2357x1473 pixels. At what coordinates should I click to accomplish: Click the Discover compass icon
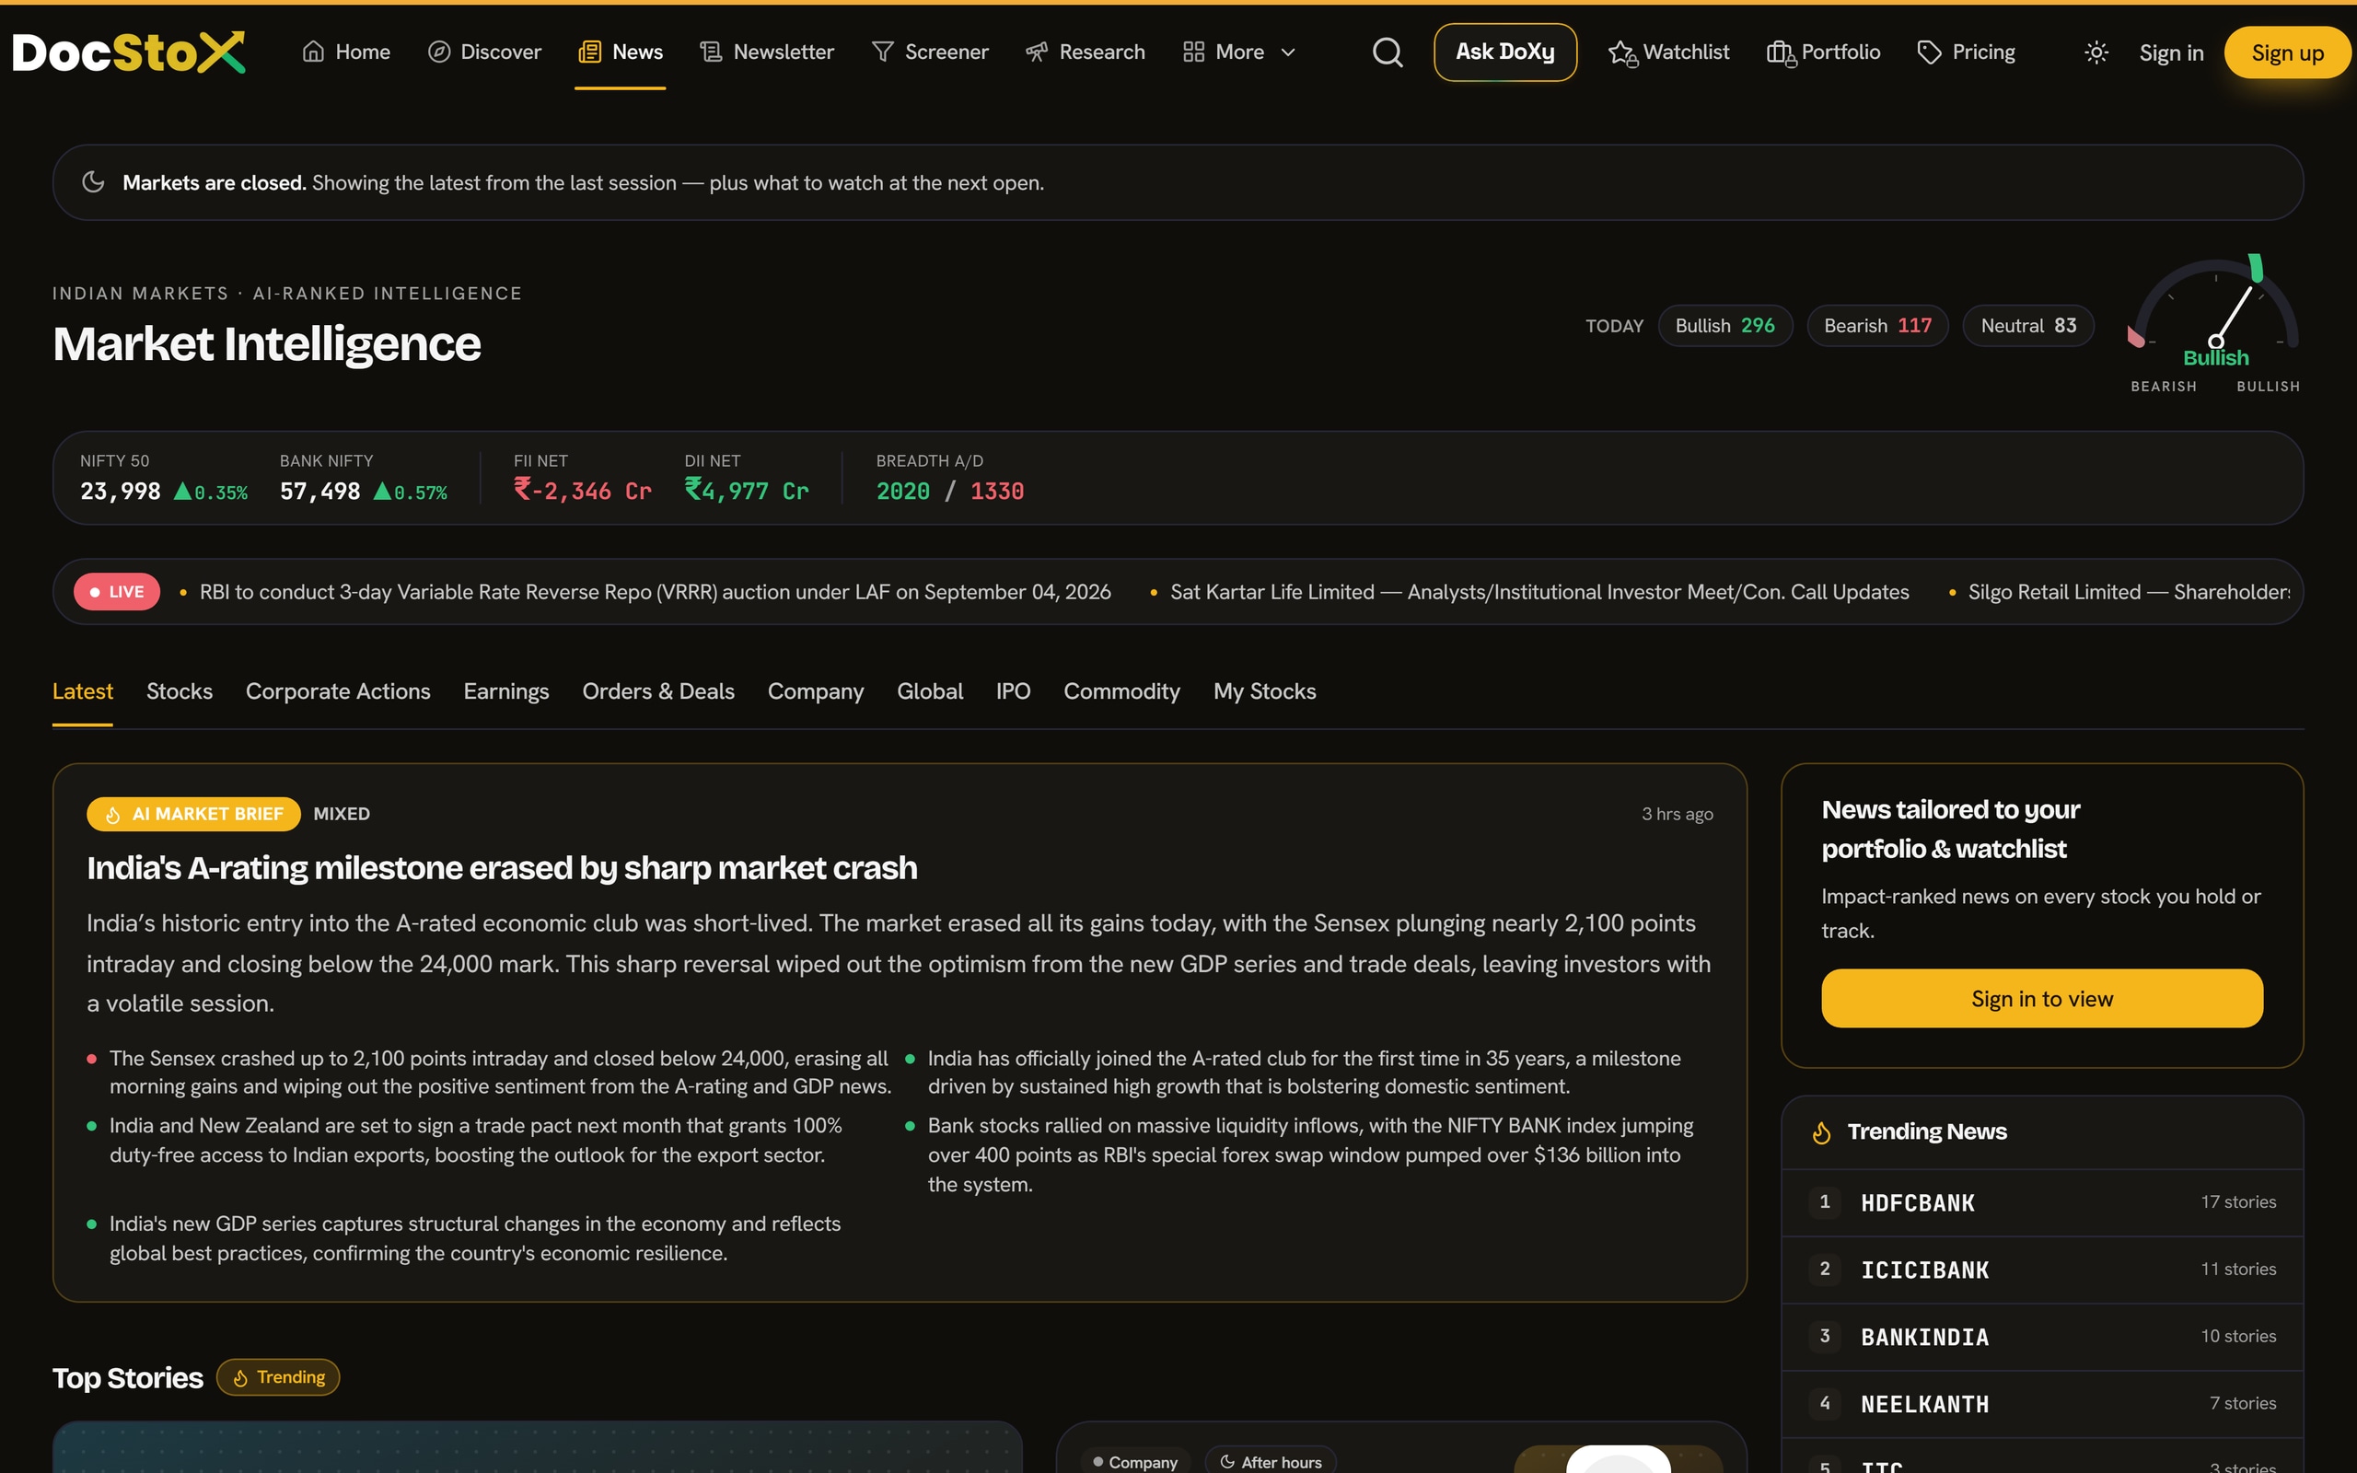pos(439,52)
